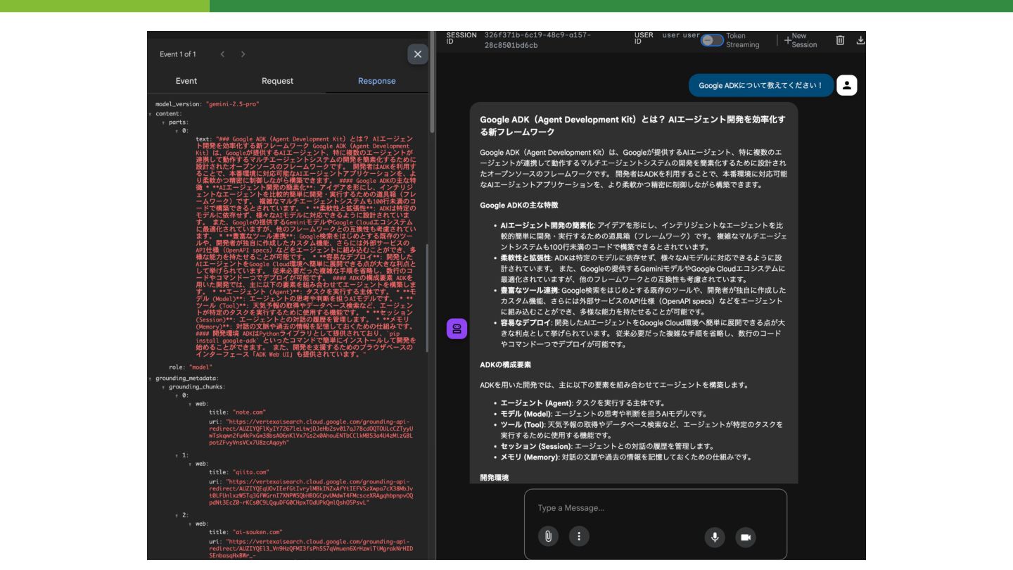The width and height of the screenshot is (1013, 570).
Task: Click the "Event 1 of 1" label
Action: (178, 54)
